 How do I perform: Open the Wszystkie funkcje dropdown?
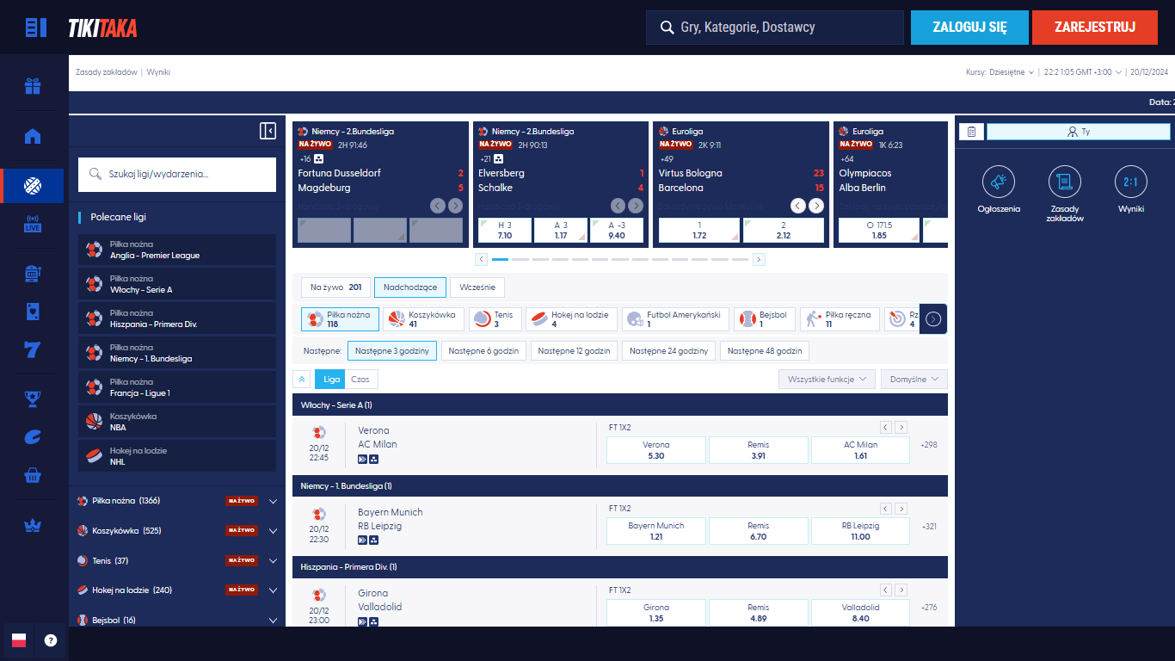click(827, 379)
